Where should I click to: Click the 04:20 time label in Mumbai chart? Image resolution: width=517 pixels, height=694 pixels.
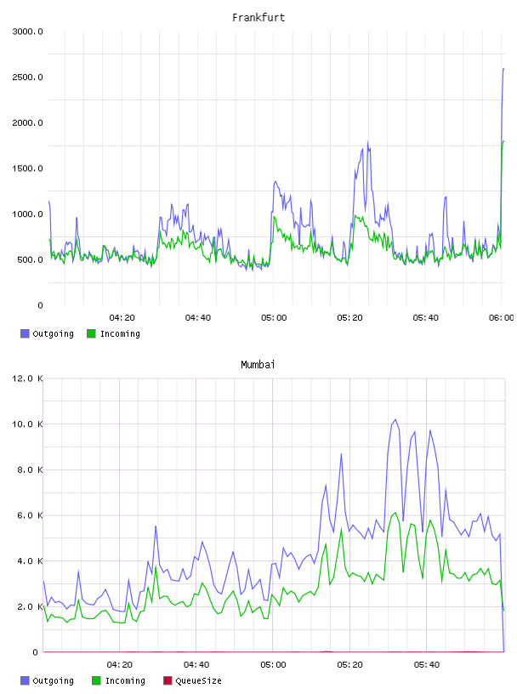click(x=120, y=665)
